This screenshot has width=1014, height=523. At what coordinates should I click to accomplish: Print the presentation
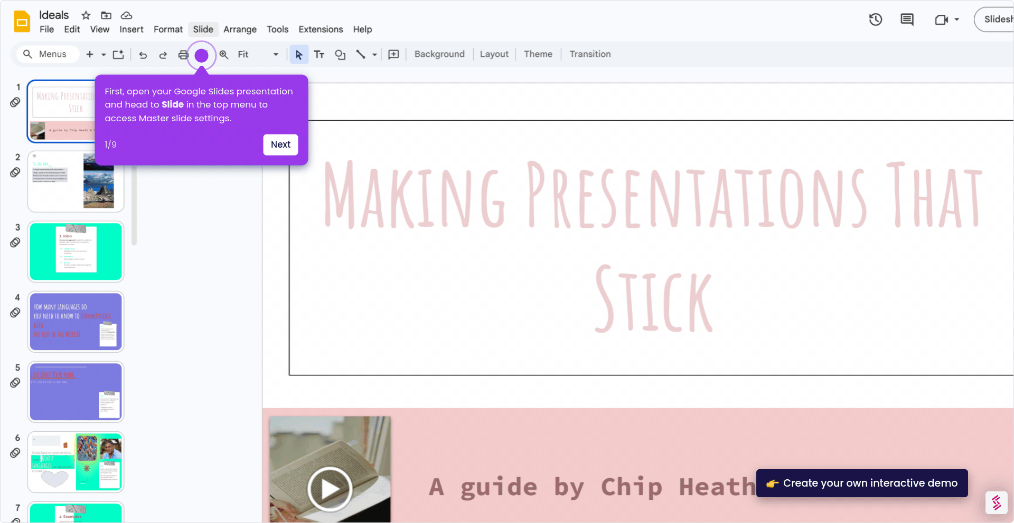[x=183, y=55]
